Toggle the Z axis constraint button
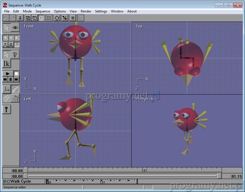The image size is (245, 192). [x=16, y=38]
